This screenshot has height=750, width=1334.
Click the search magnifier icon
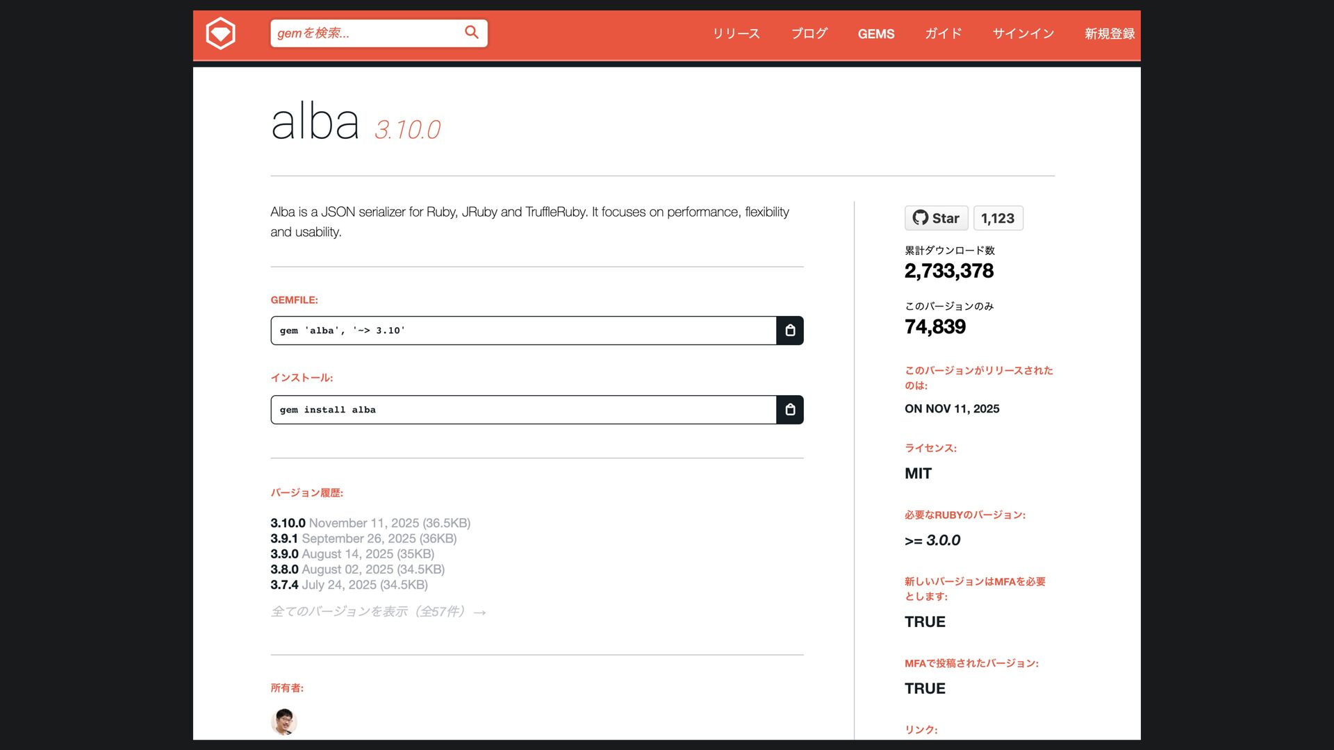coord(472,33)
